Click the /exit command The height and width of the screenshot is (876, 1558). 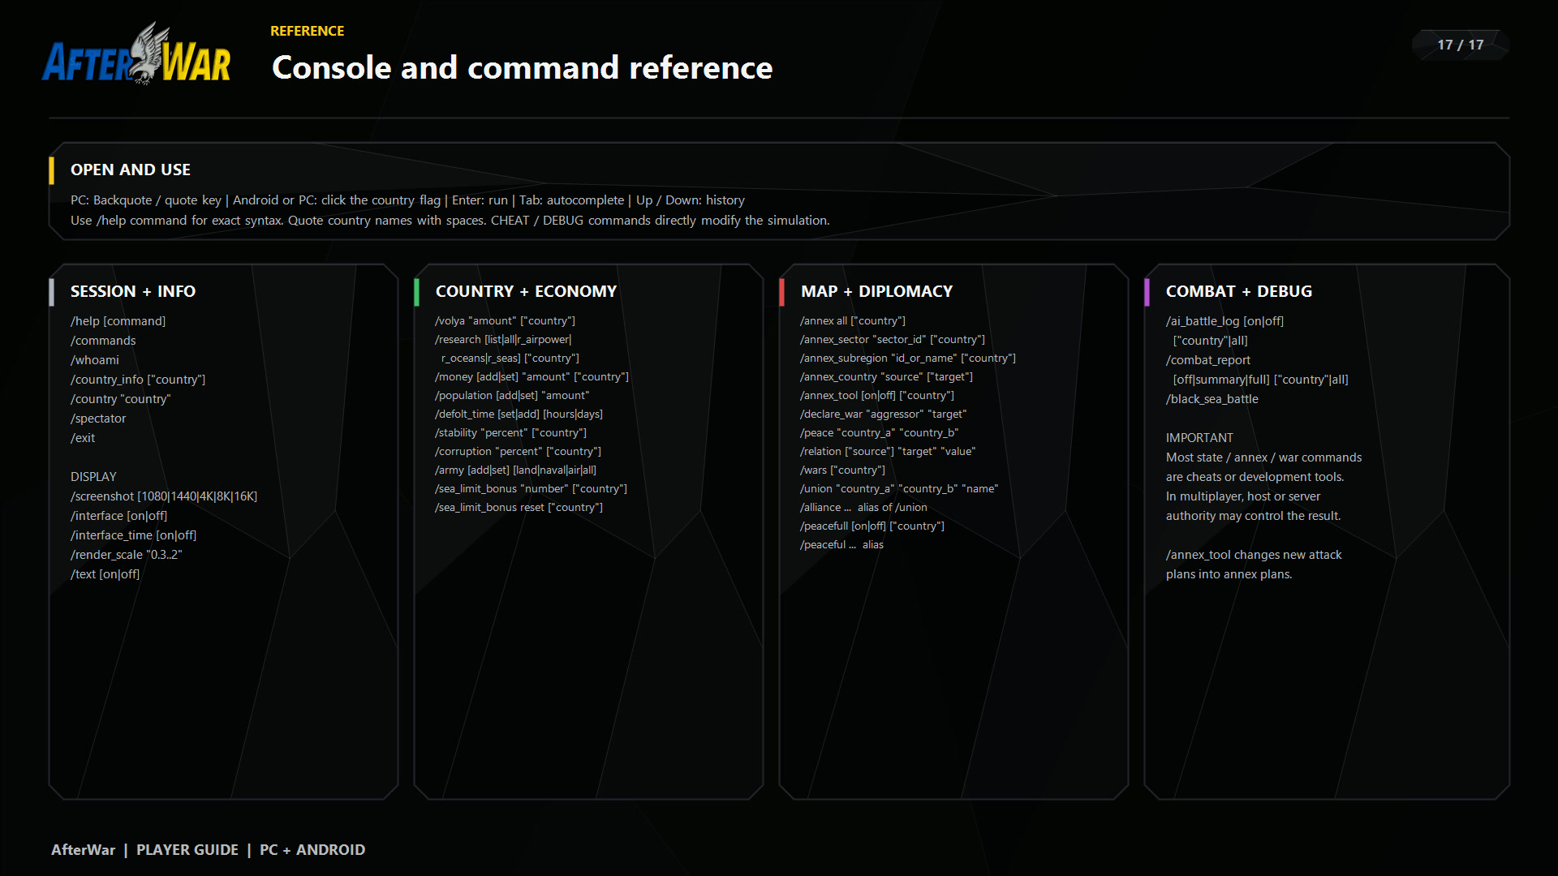click(x=83, y=438)
